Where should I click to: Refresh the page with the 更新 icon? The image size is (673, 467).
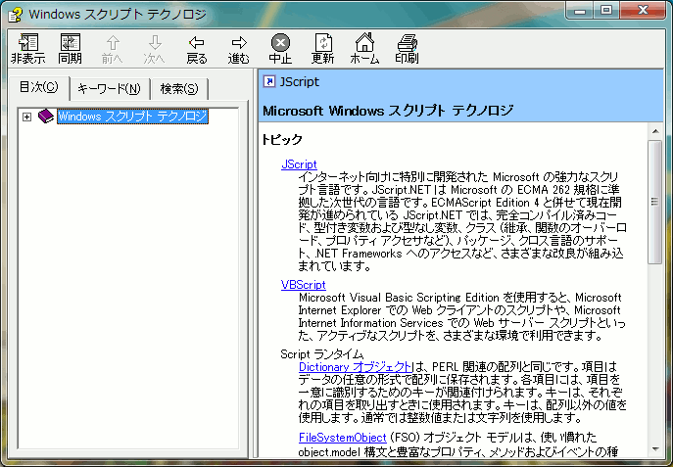pos(322,47)
